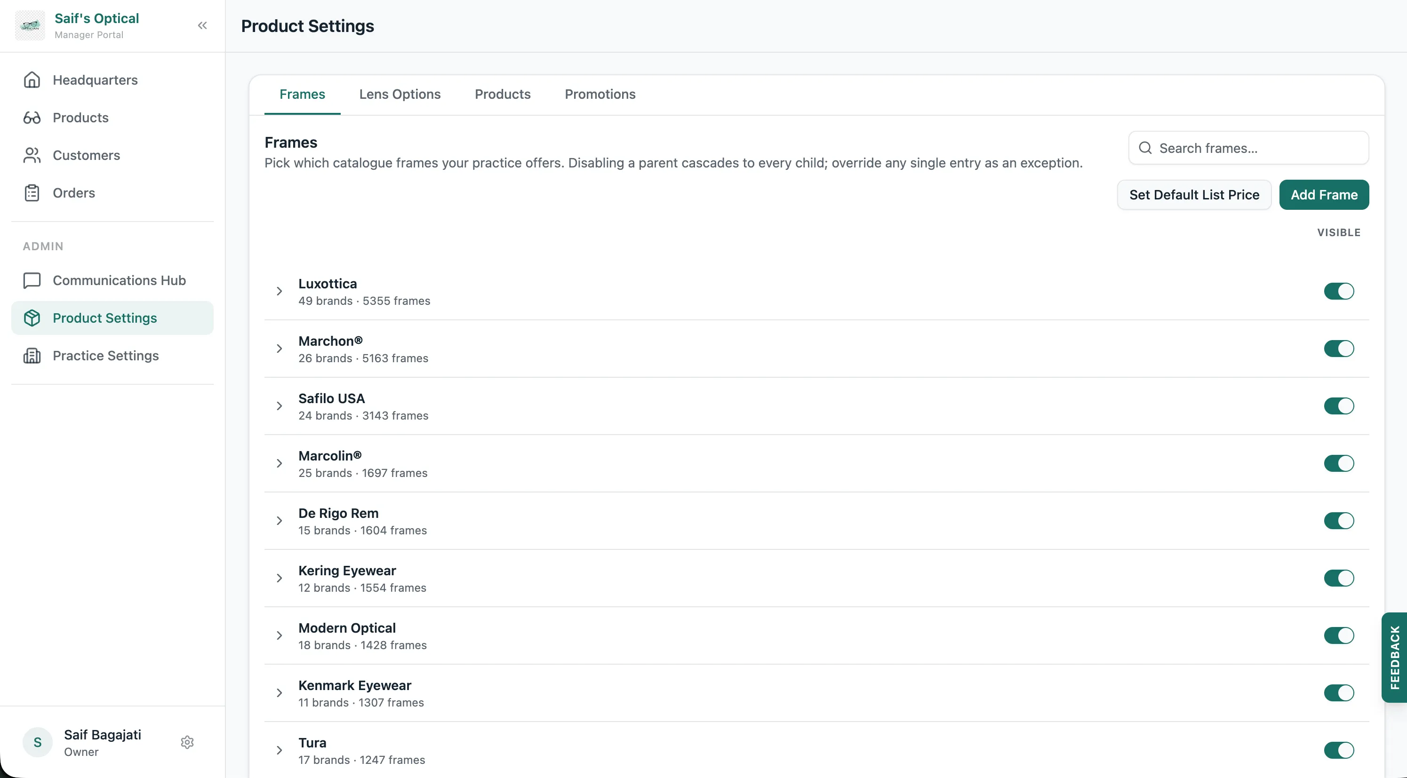The image size is (1407, 778).
Task: Disable Kering Eyewear visibility switch
Action: (1339, 578)
